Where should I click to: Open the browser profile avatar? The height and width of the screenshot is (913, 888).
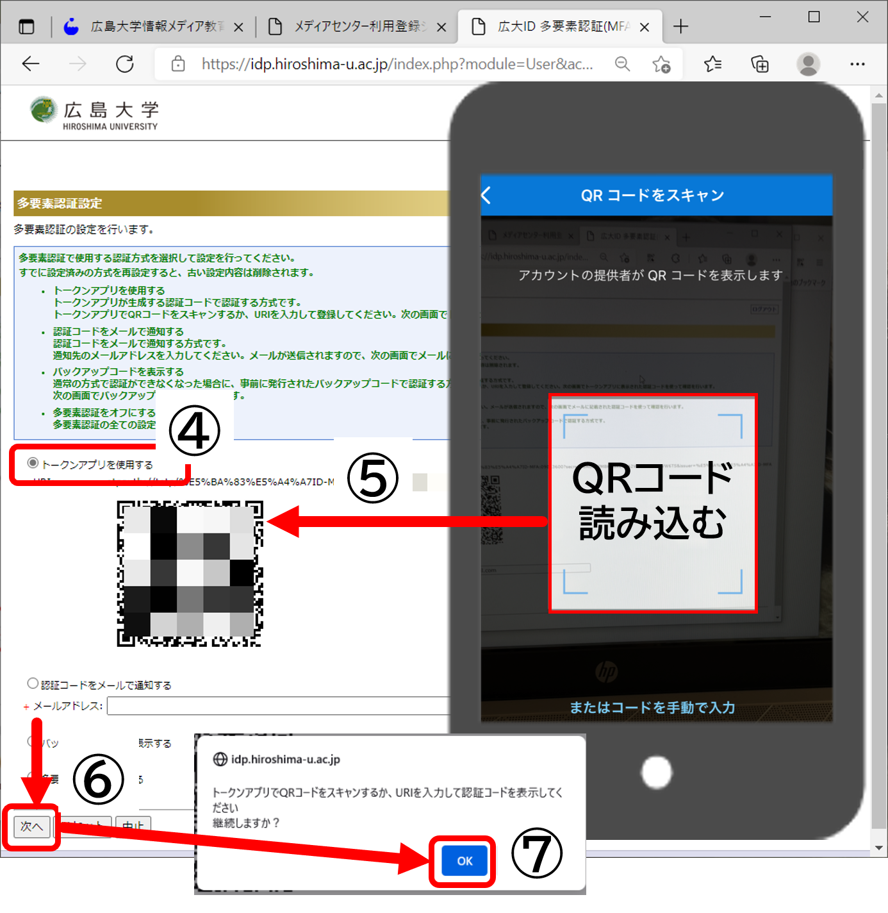tap(808, 64)
